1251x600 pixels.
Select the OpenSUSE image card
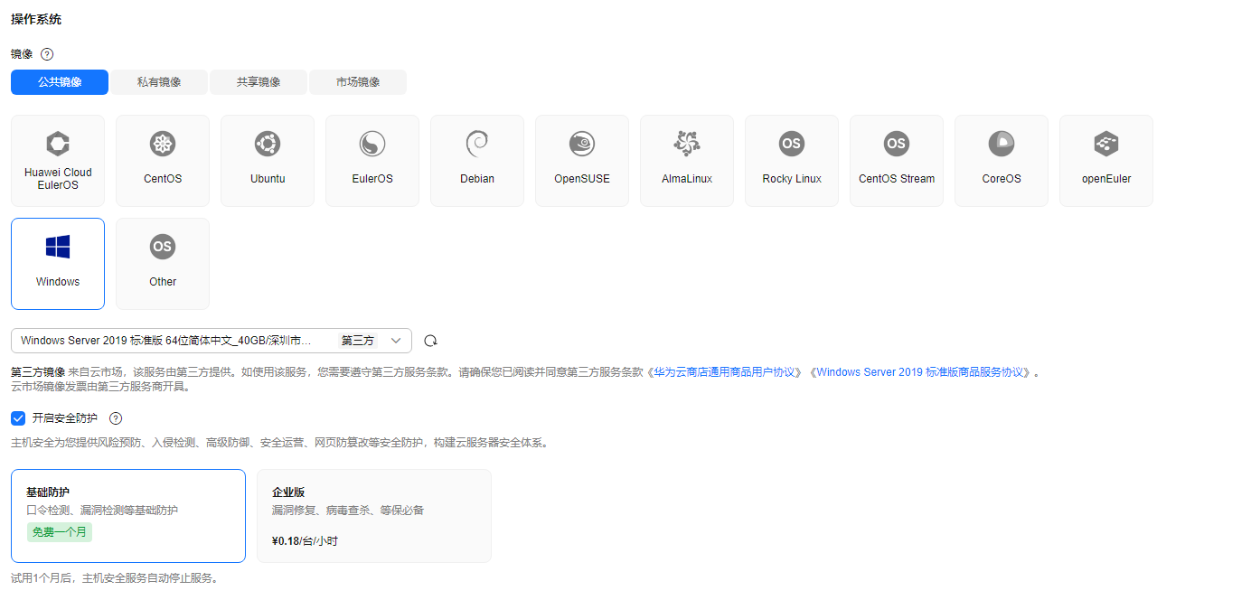pos(582,161)
